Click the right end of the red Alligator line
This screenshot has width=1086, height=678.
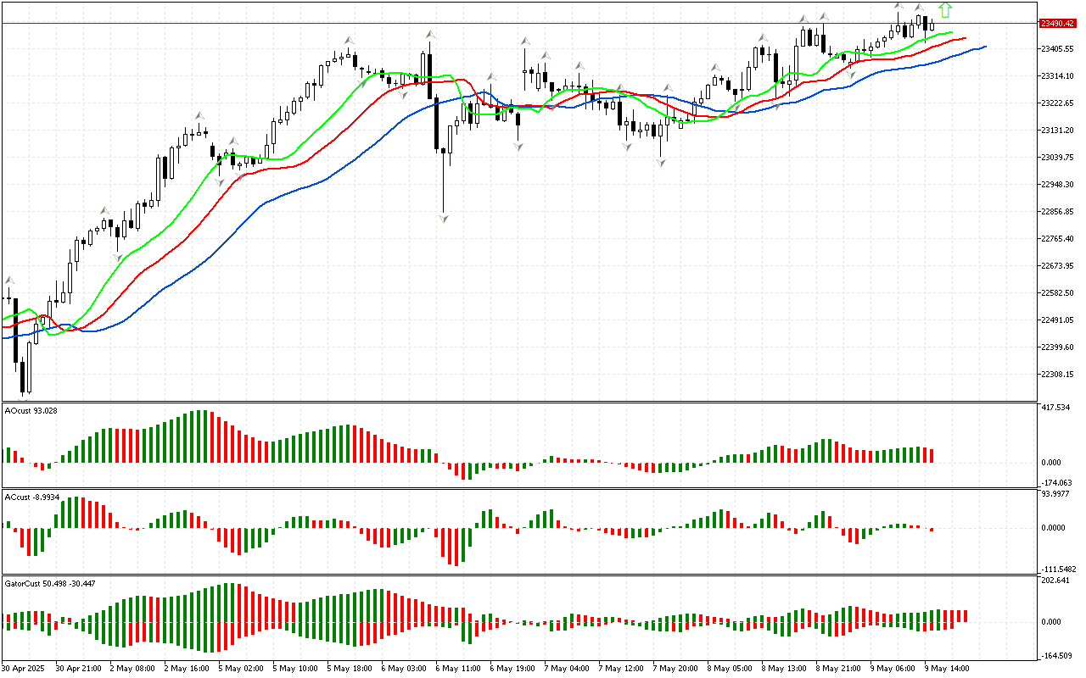tap(966, 38)
